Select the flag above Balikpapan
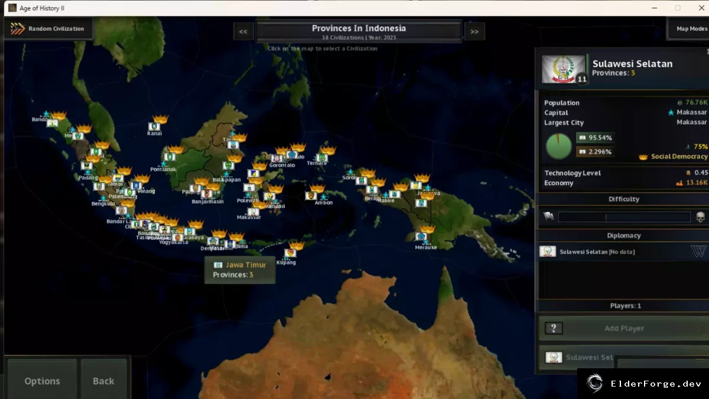Screen dimensions: 709x399 point(228,166)
